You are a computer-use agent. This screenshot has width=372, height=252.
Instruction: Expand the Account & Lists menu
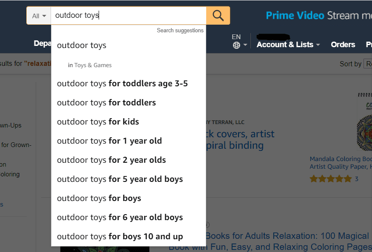click(x=288, y=45)
